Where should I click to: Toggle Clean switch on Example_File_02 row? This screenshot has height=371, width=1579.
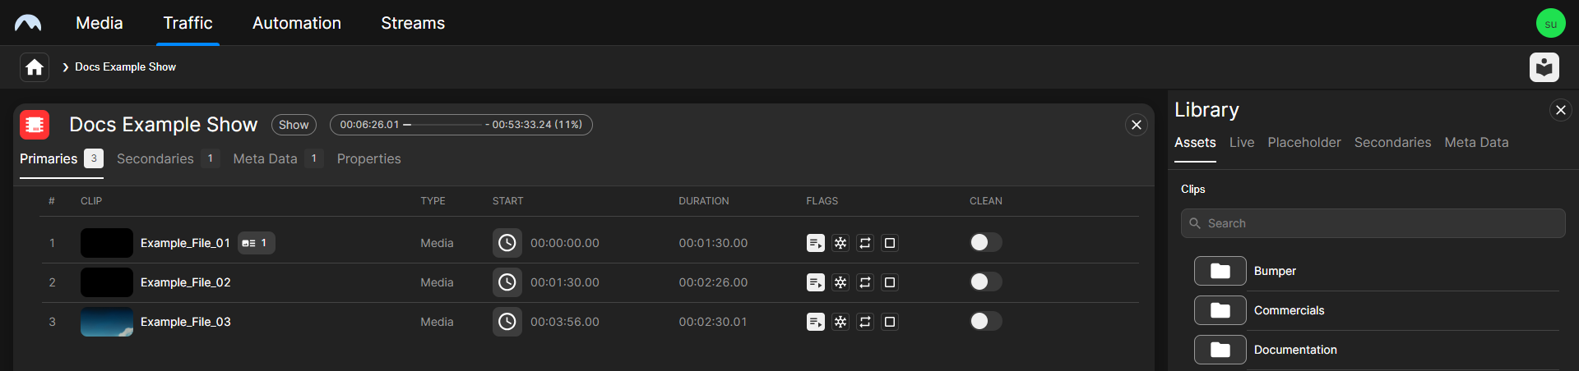pos(985,282)
